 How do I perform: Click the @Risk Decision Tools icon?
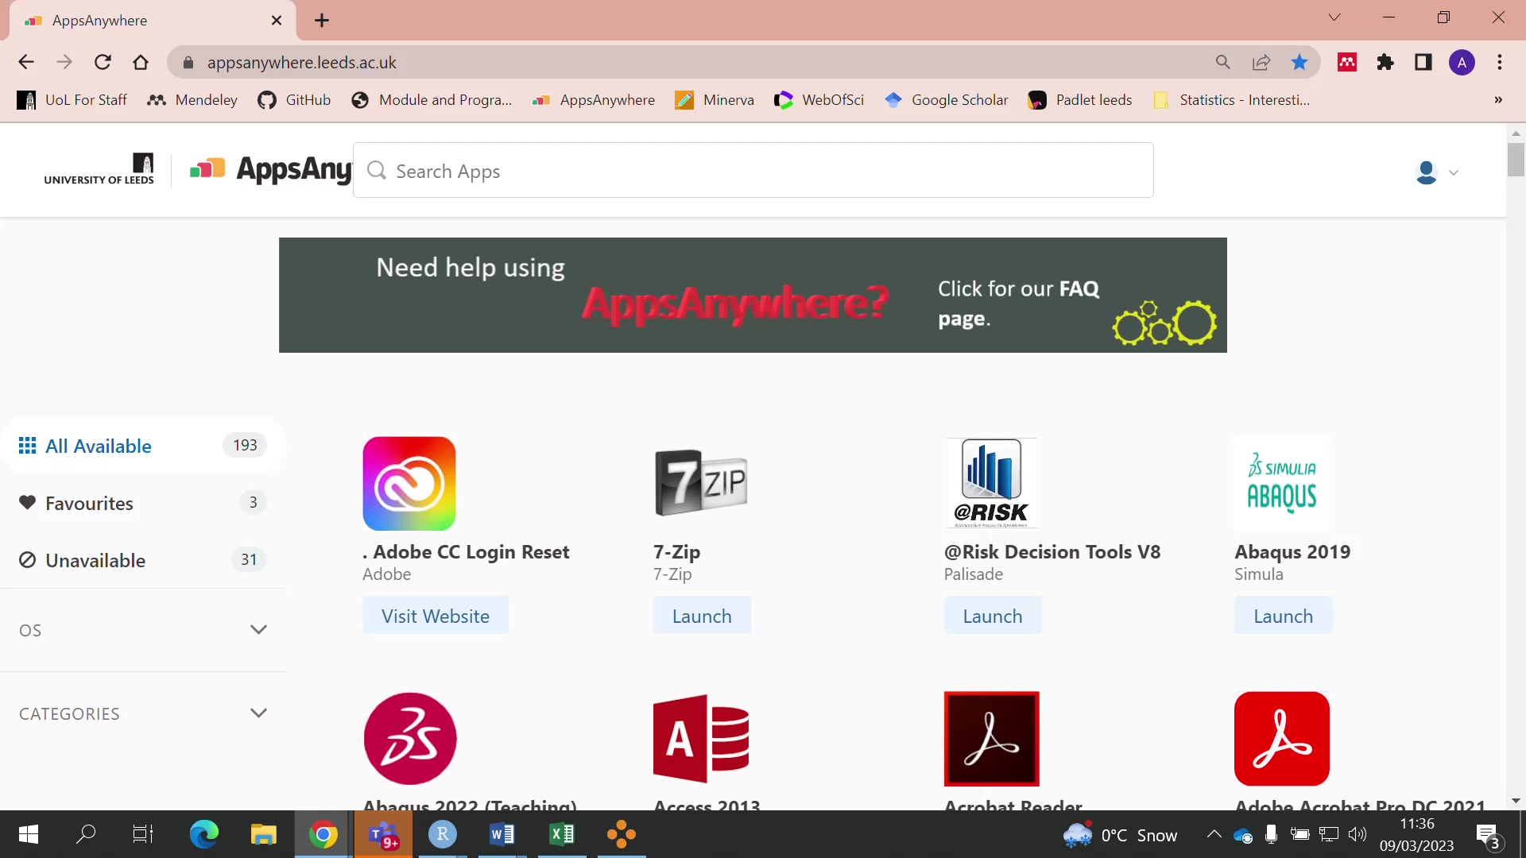991,483
